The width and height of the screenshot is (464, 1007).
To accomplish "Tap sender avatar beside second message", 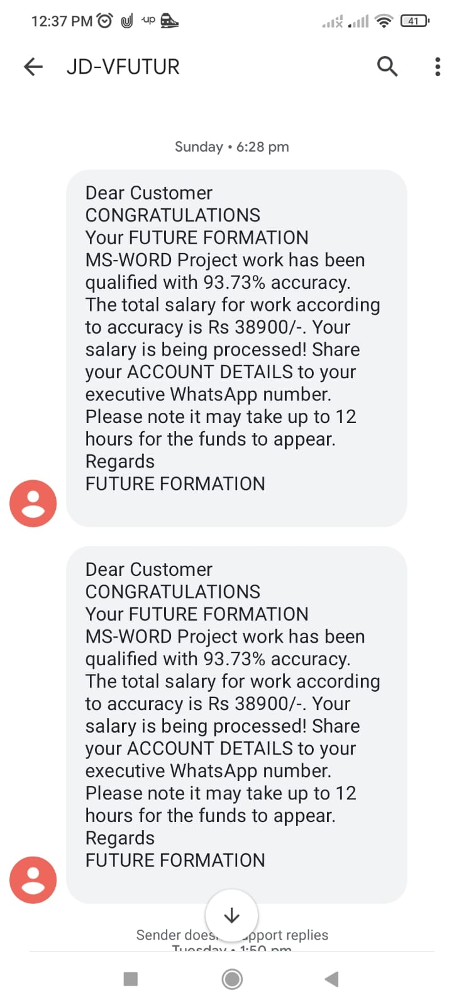I will click(33, 880).
